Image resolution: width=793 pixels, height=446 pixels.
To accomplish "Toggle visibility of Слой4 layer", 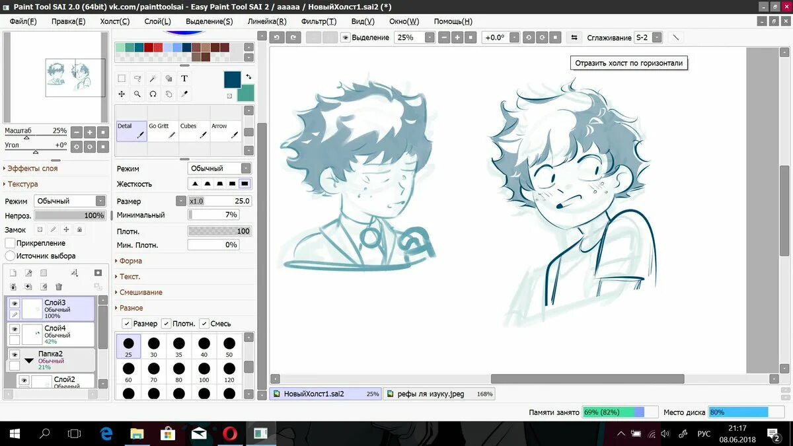I will (x=15, y=329).
